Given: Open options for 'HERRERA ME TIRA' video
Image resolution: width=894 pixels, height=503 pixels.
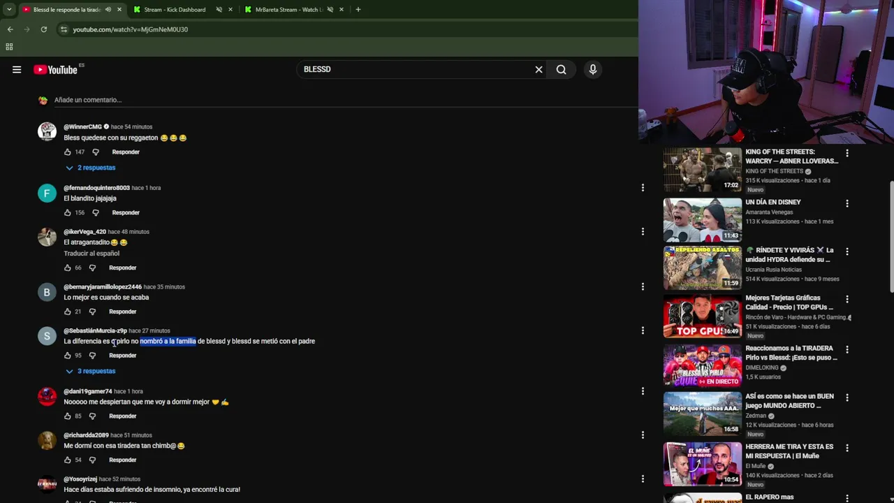Looking at the screenshot, I should click(847, 448).
